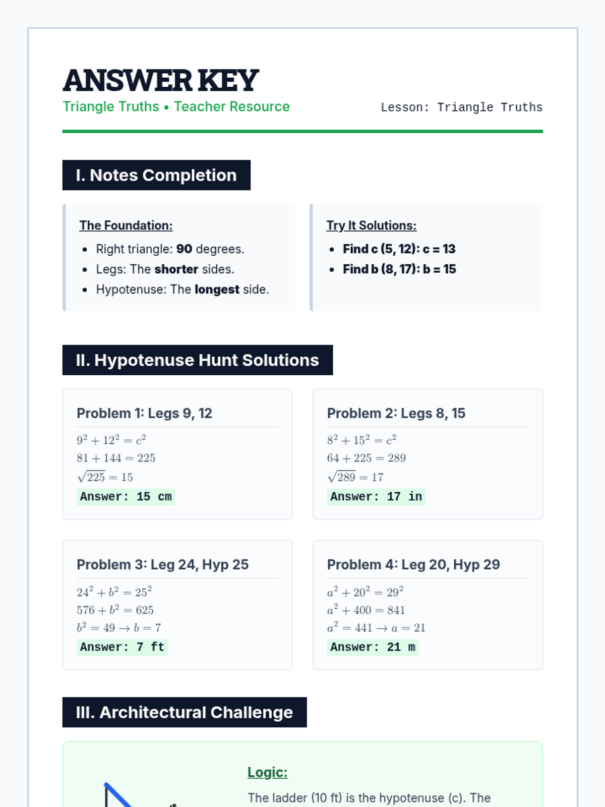Click the Answer: 17 in highlighted box
605x807 pixels.
(376, 497)
